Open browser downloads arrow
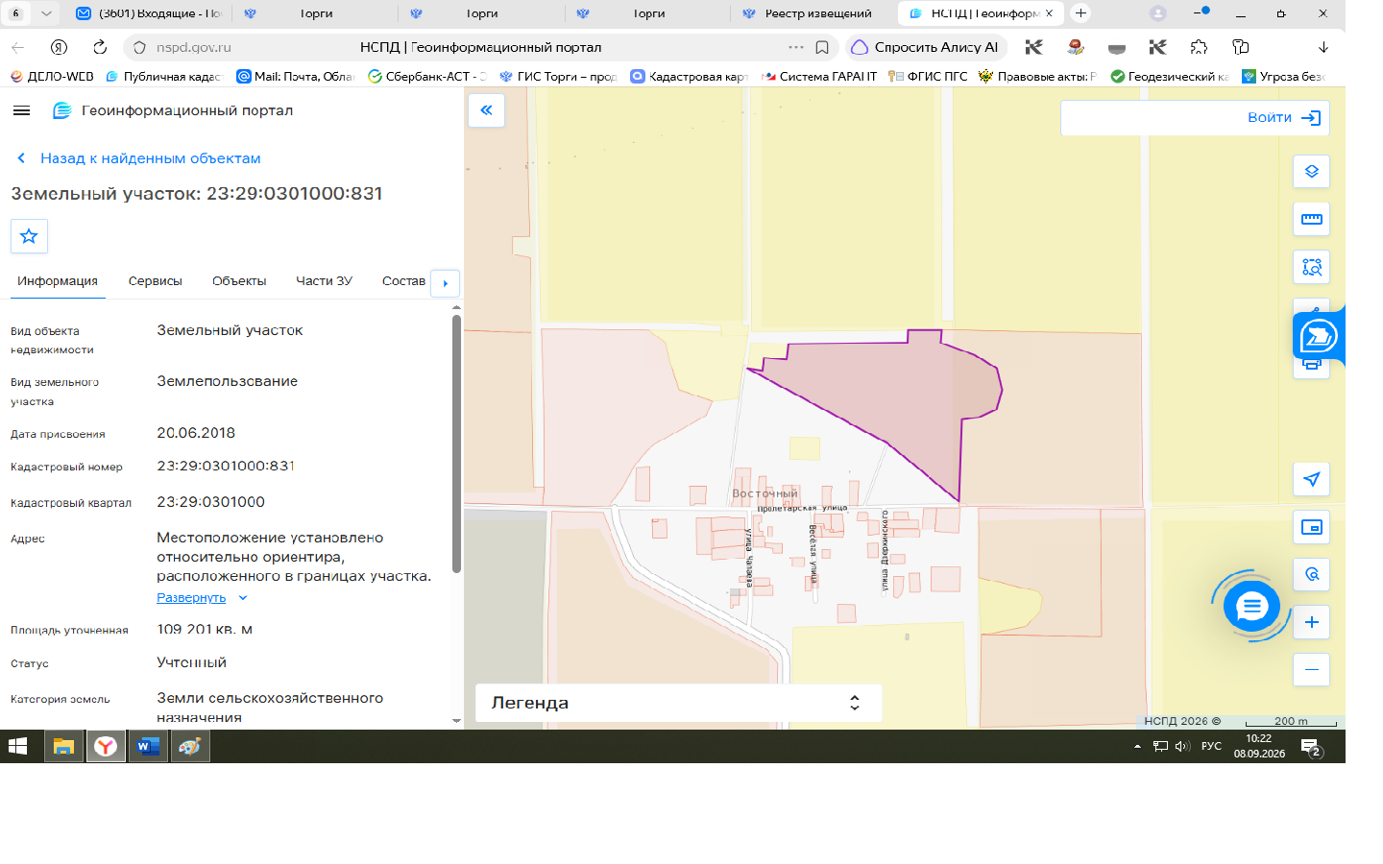Screen dimensions: 1383x864 1322,47
